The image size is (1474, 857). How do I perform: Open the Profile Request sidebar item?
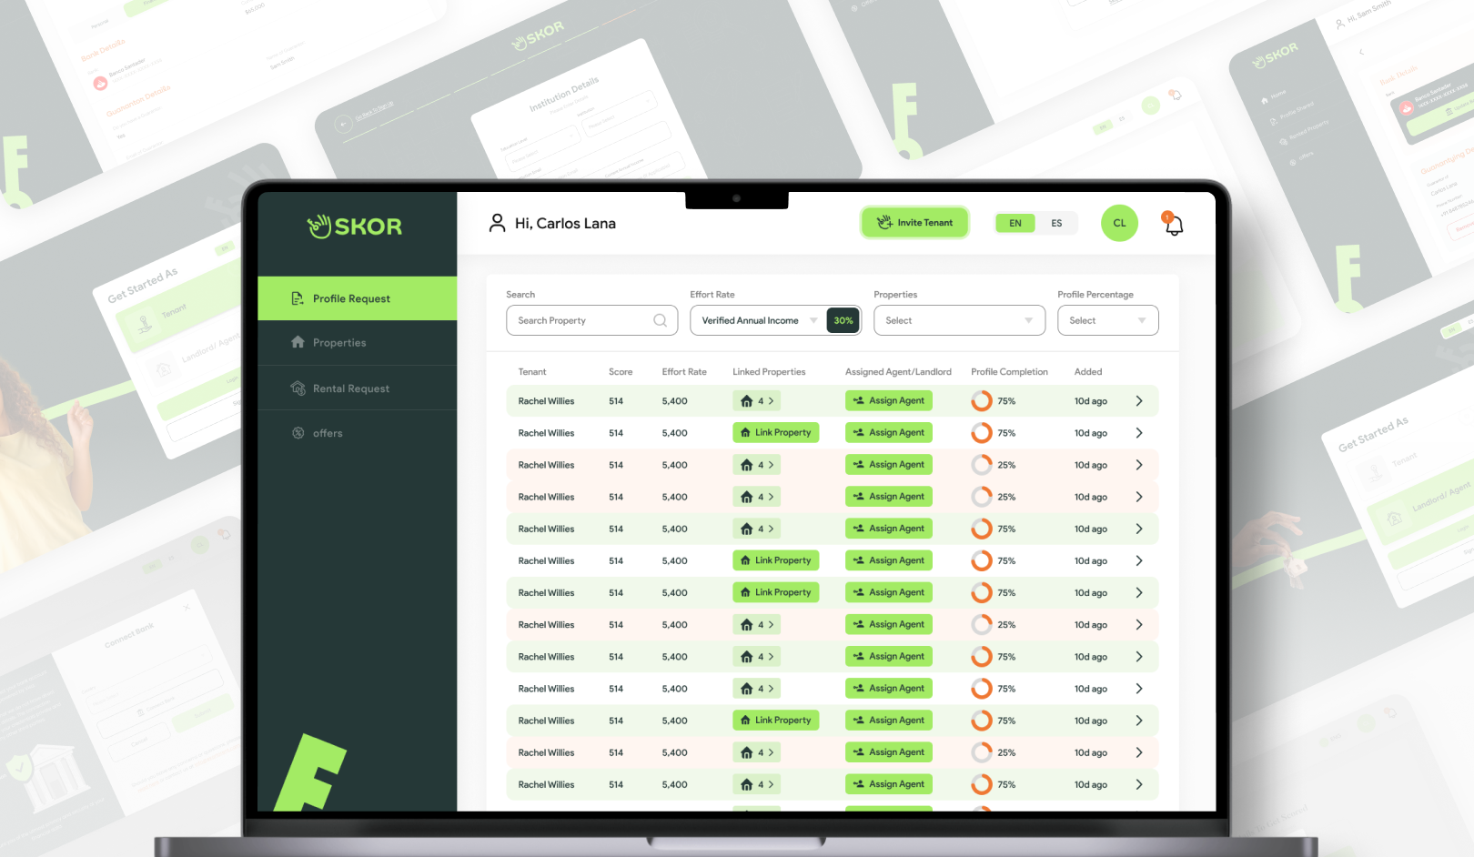(x=351, y=298)
